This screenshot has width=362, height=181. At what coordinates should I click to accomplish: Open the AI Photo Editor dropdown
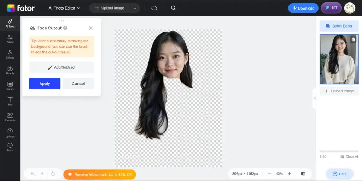click(64, 8)
